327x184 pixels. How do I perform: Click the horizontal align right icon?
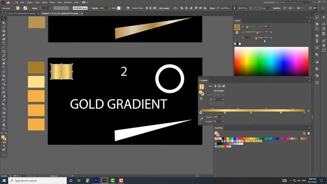[191, 8]
